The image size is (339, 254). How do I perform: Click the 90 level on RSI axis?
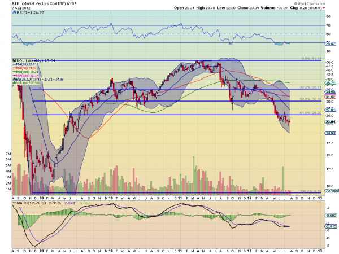(x=328, y=16)
